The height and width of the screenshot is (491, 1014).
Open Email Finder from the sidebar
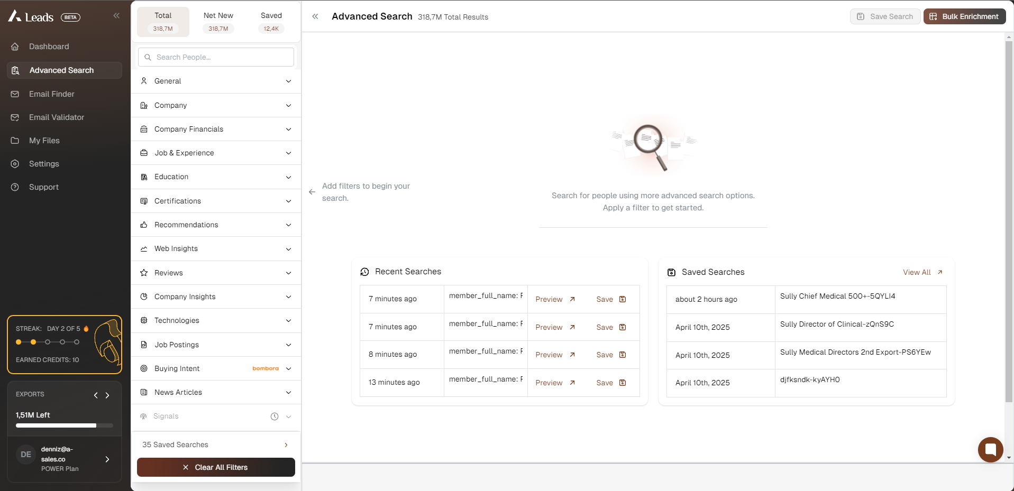point(52,94)
